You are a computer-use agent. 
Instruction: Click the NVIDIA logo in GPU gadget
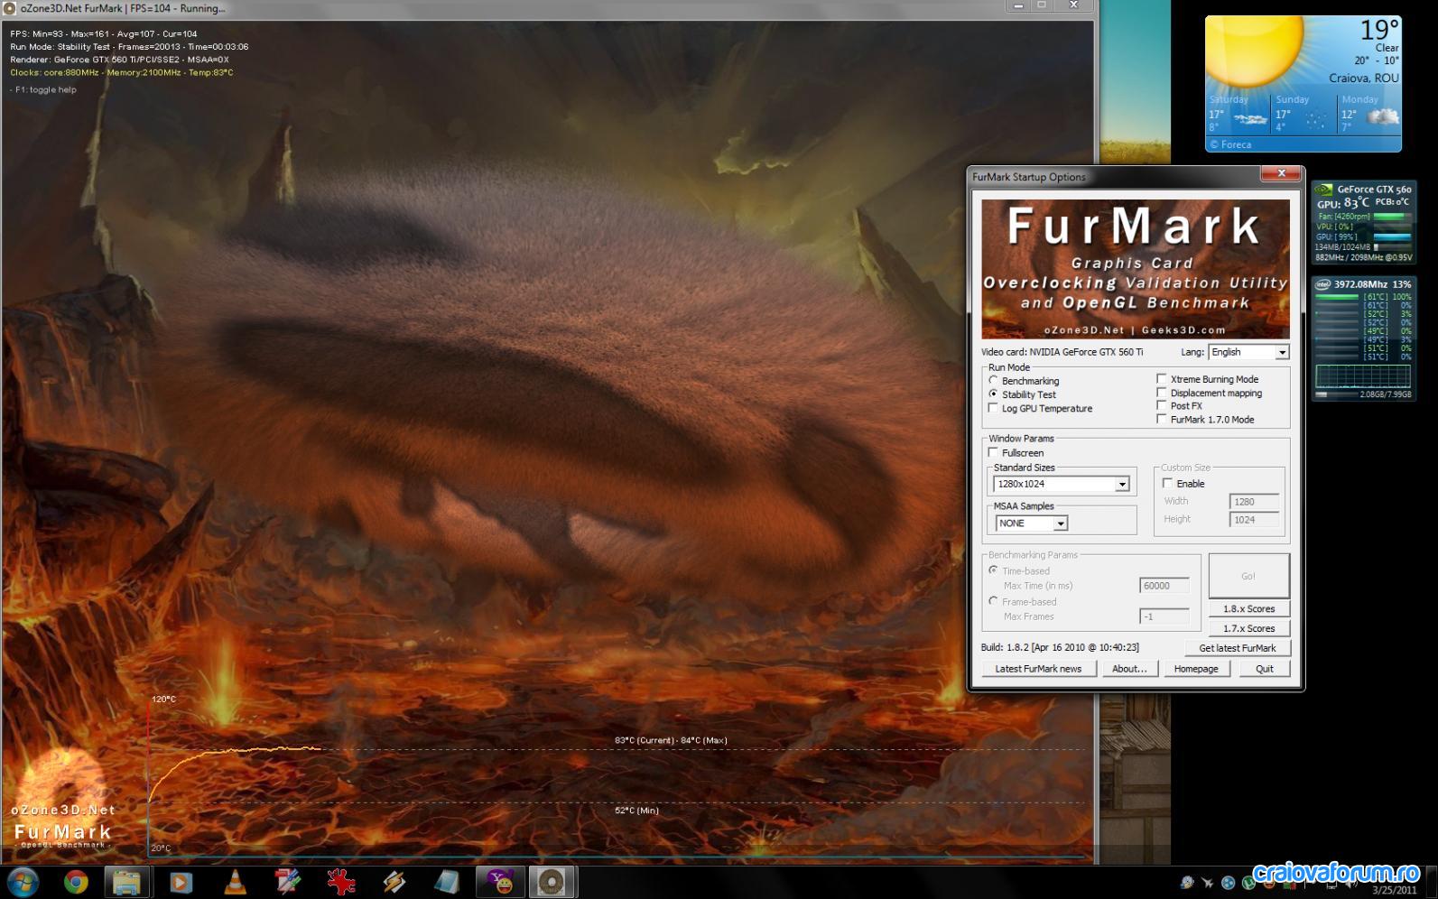pos(1323,190)
